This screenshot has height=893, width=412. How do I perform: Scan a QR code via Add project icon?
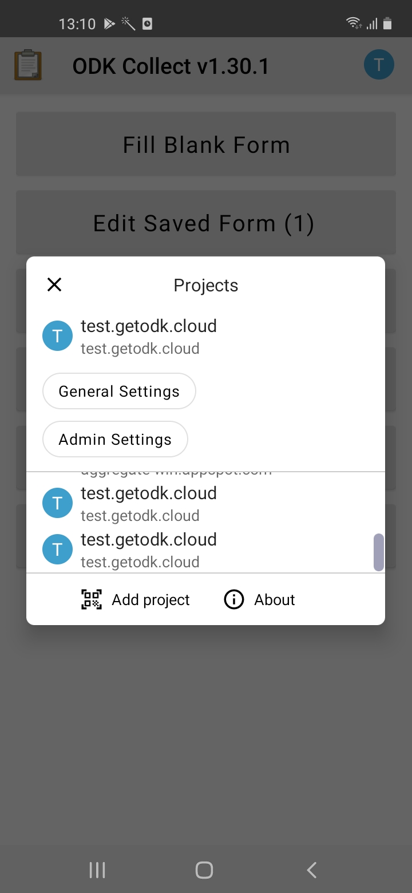point(90,599)
